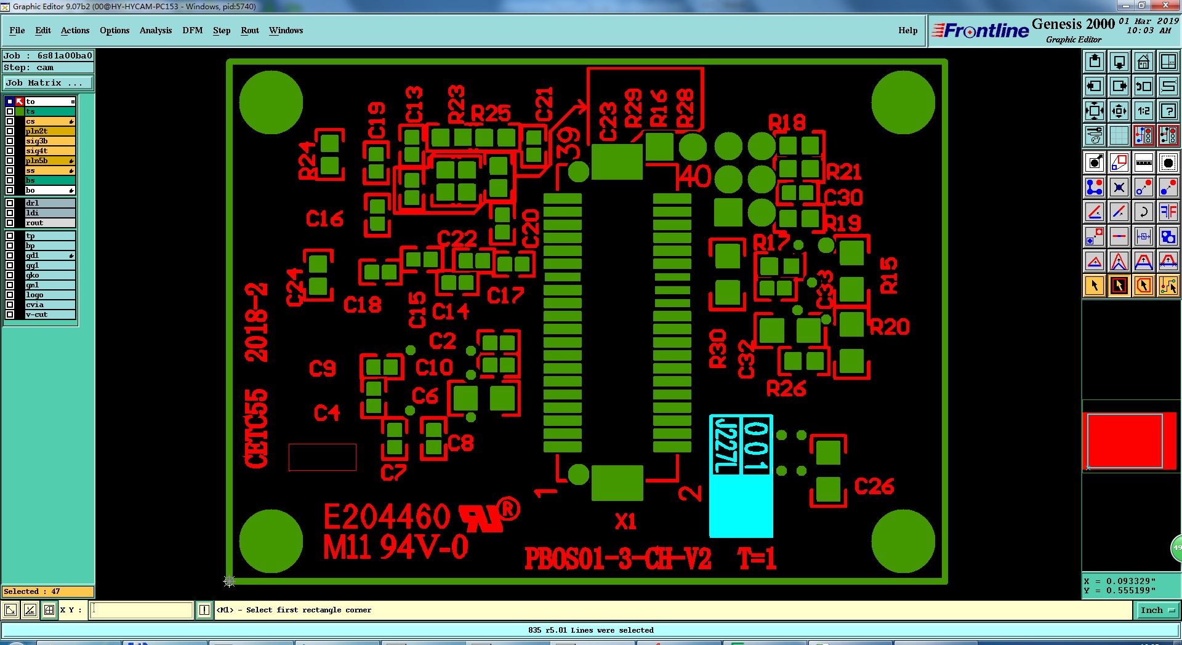1182x645 pixels.
Task: Click the overlapping blue shapes icon
Action: click(x=1168, y=236)
